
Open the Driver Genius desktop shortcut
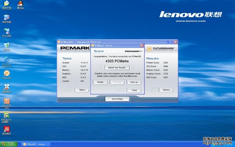(6, 131)
